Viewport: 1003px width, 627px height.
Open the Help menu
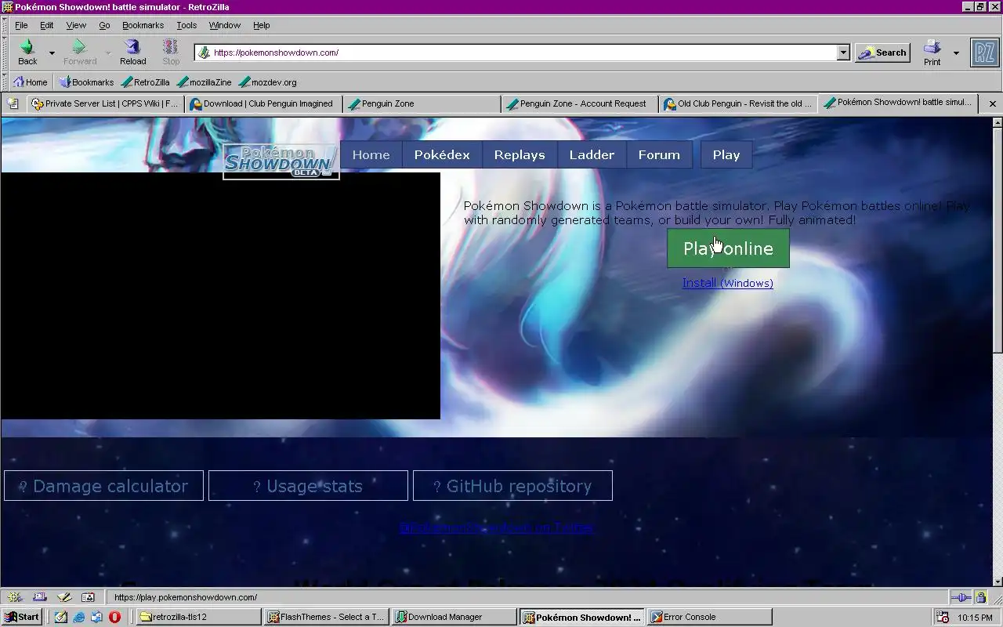pos(262,25)
